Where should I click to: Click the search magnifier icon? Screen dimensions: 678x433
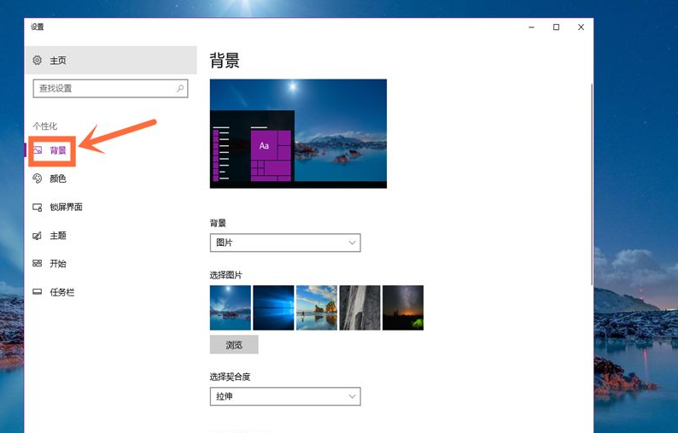[x=179, y=88]
